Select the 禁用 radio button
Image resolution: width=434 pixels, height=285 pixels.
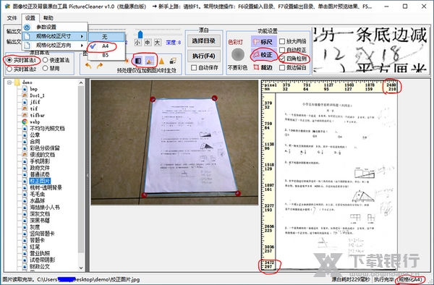pos(46,68)
